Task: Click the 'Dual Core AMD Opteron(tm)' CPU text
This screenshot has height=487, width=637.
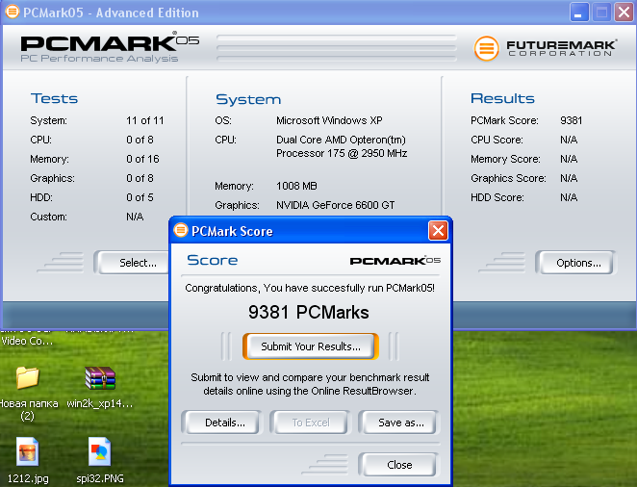Action: click(341, 140)
